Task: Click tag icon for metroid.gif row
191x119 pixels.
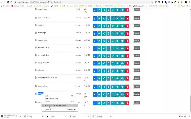Action: click(x=117, y=34)
